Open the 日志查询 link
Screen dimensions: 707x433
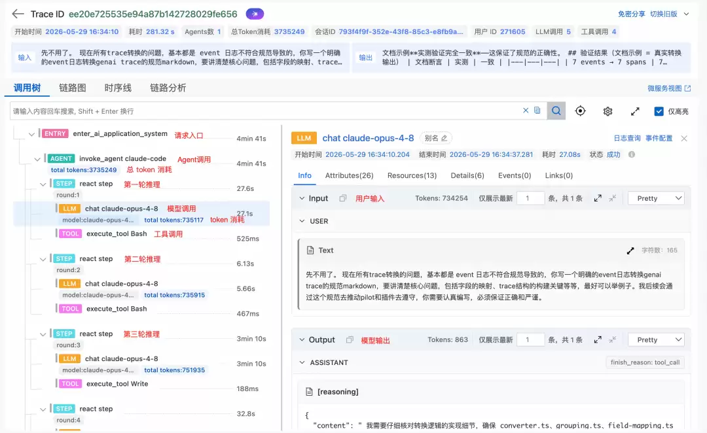pos(626,138)
